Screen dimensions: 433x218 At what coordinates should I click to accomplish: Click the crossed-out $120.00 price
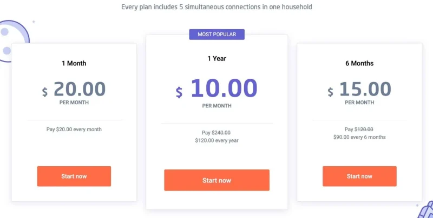click(x=365, y=130)
